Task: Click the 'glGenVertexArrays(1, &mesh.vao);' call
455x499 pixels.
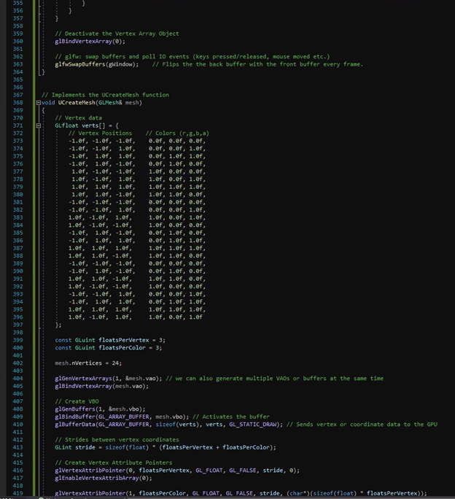Action: tap(109, 379)
